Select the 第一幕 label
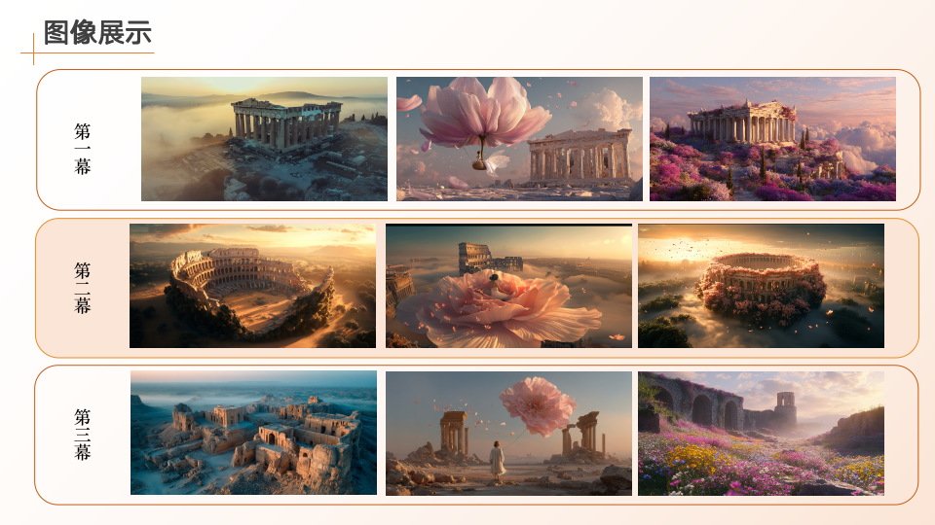This screenshot has height=525, width=935. [x=82, y=149]
